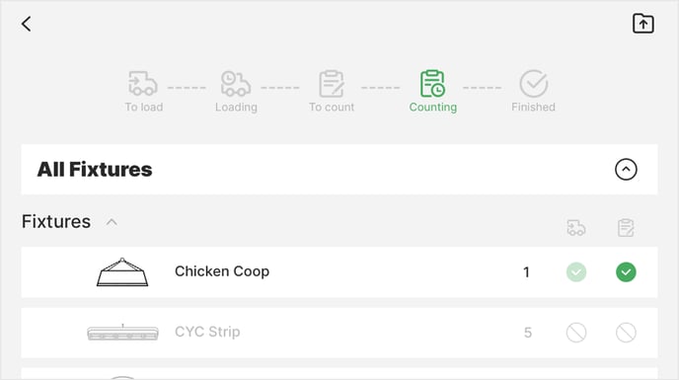Collapse the All Fixtures section

626,170
